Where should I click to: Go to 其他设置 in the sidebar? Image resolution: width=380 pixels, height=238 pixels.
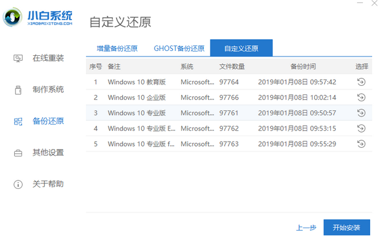point(48,153)
